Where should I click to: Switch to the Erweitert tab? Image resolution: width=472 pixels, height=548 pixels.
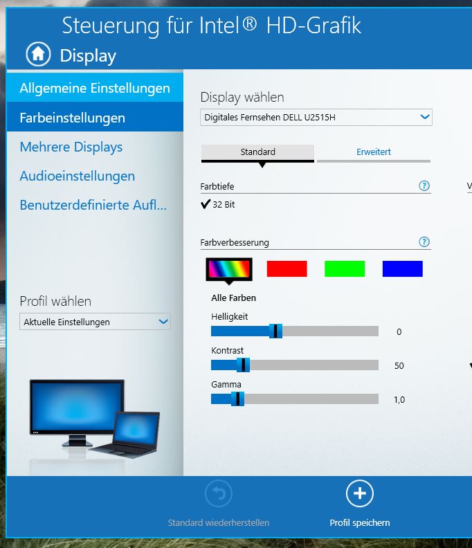click(373, 152)
